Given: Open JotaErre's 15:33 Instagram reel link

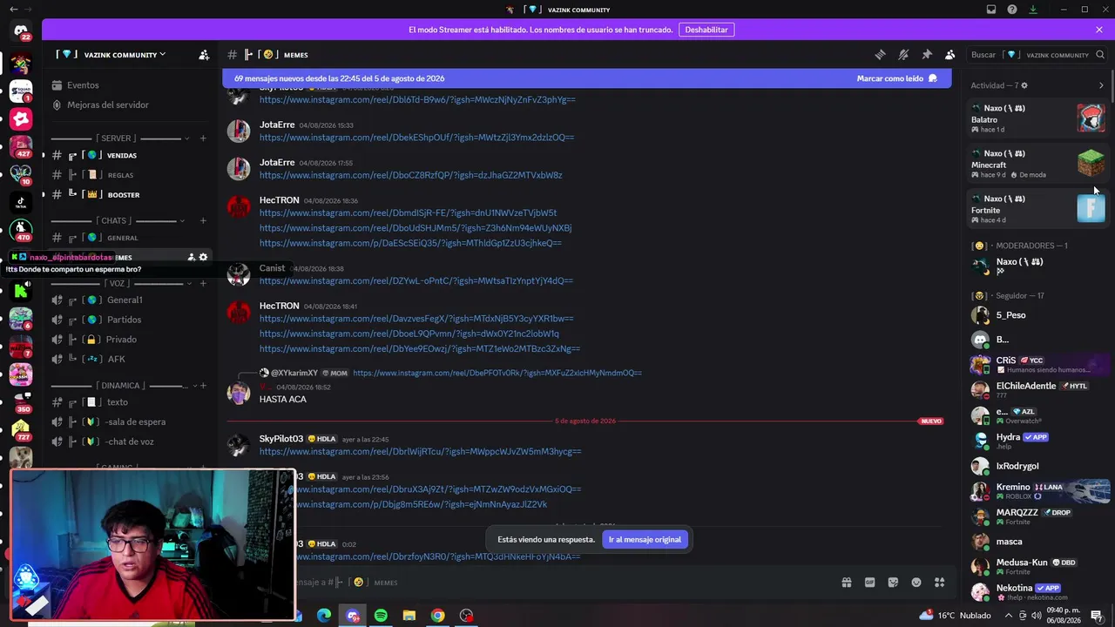Looking at the screenshot, I should [416, 138].
